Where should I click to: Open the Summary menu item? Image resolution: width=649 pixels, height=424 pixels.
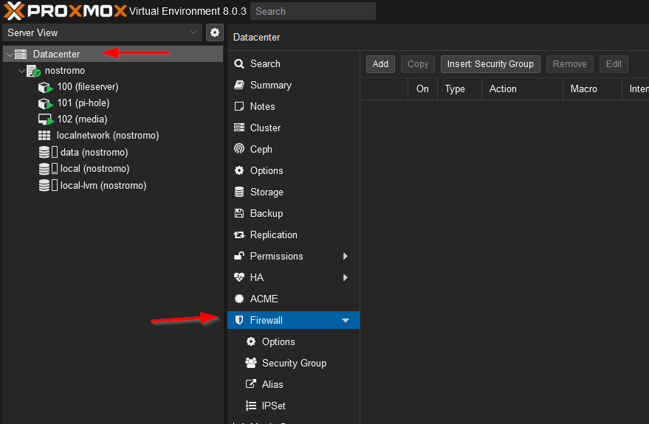coord(293,85)
